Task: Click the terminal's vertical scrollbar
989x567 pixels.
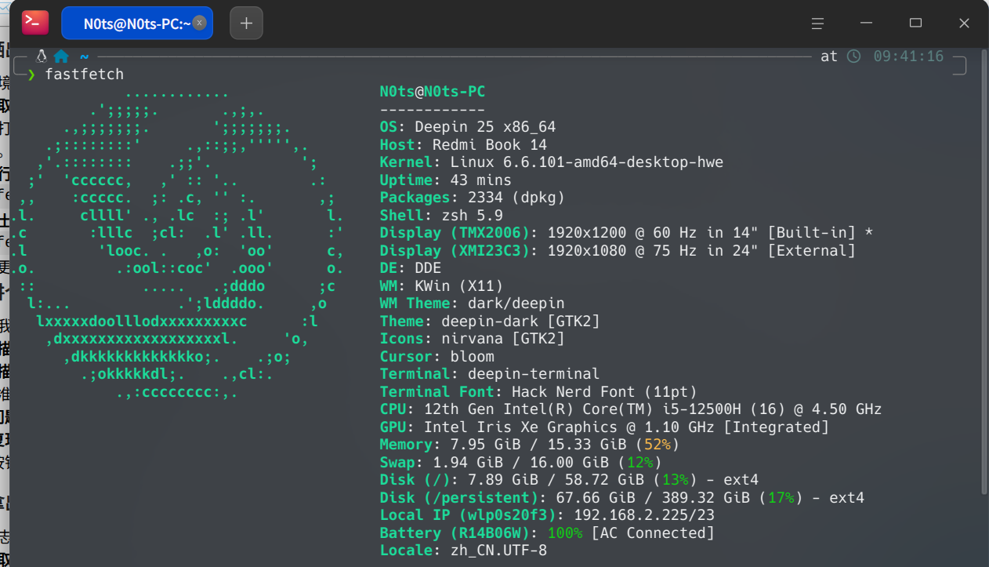Action: click(x=983, y=271)
